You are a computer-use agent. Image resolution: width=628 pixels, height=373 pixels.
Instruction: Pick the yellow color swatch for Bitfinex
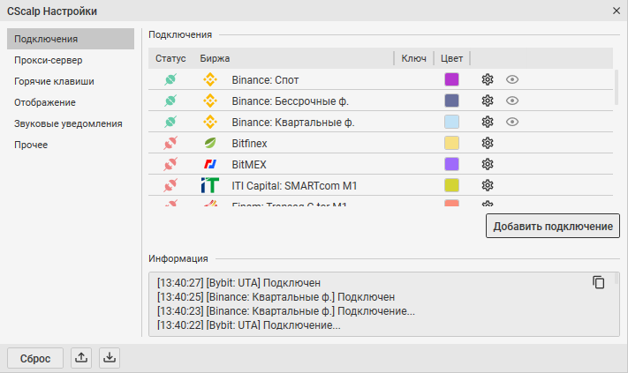451,143
